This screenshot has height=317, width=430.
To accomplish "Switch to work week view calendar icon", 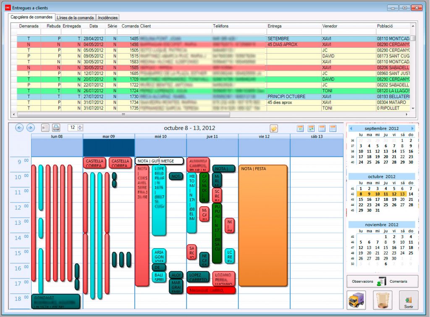I will pyautogui.click(x=311, y=128).
